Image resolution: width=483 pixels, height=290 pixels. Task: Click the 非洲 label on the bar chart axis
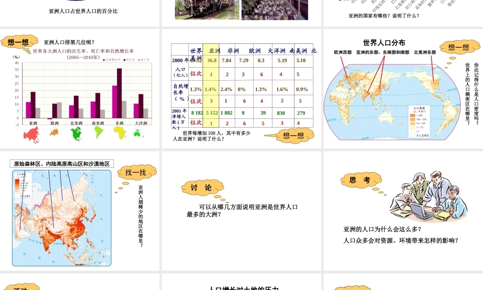point(119,123)
